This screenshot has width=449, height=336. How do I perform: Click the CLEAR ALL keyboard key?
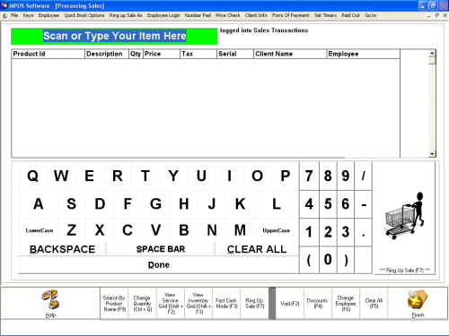(257, 249)
